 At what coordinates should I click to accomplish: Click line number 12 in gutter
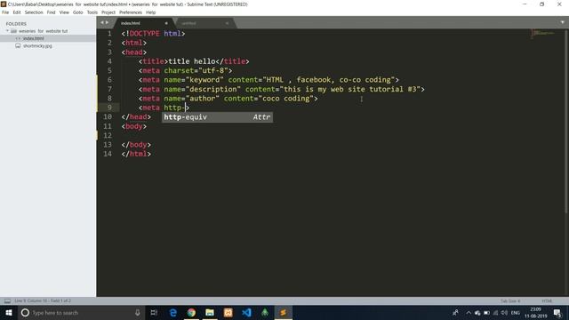pyautogui.click(x=108, y=136)
